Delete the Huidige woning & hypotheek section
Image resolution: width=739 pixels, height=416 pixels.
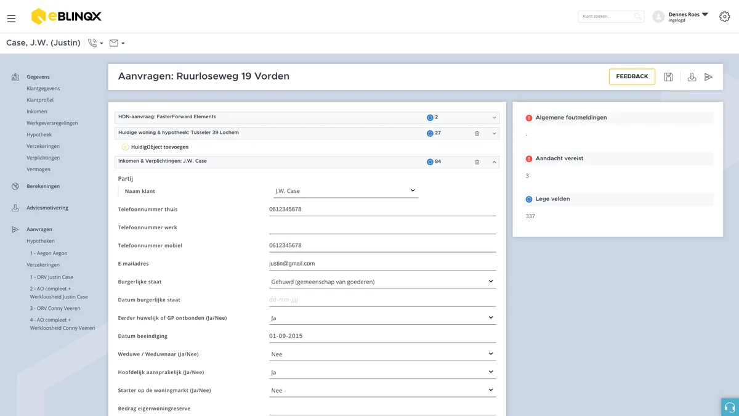point(477,133)
